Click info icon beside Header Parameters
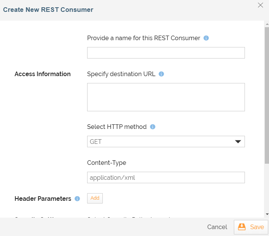This screenshot has width=269, height=236. pyautogui.click(x=77, y=199)
